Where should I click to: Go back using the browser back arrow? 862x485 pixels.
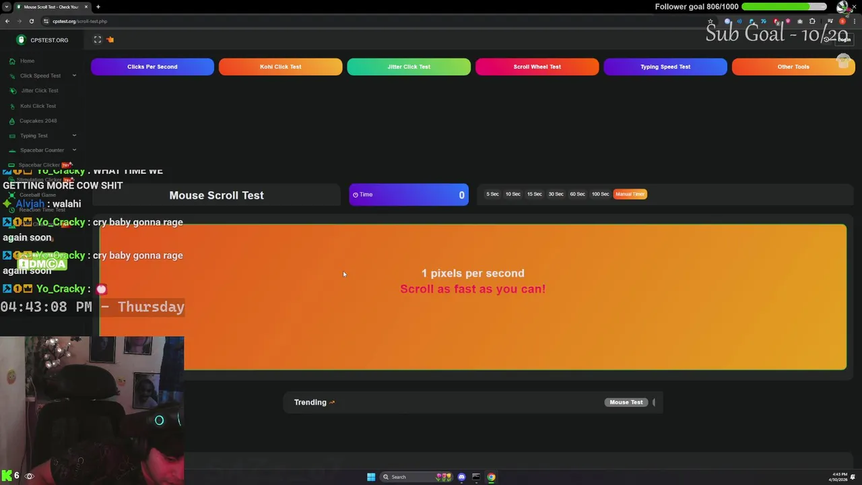pyautogui.click(x=7, y=21)
